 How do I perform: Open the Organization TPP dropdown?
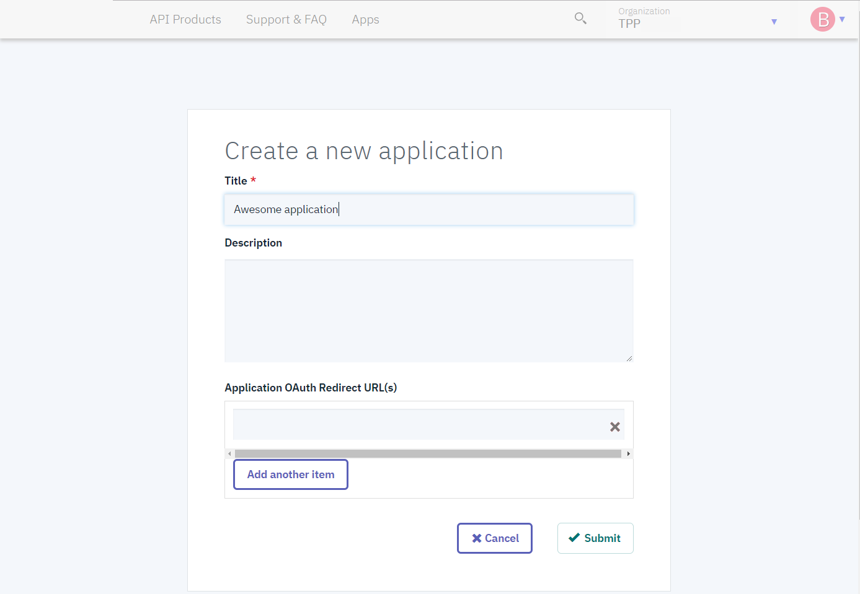[x=774, y=21]
